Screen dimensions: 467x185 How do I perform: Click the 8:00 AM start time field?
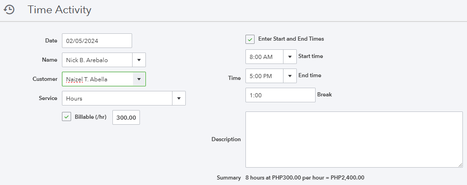(264, 57)
